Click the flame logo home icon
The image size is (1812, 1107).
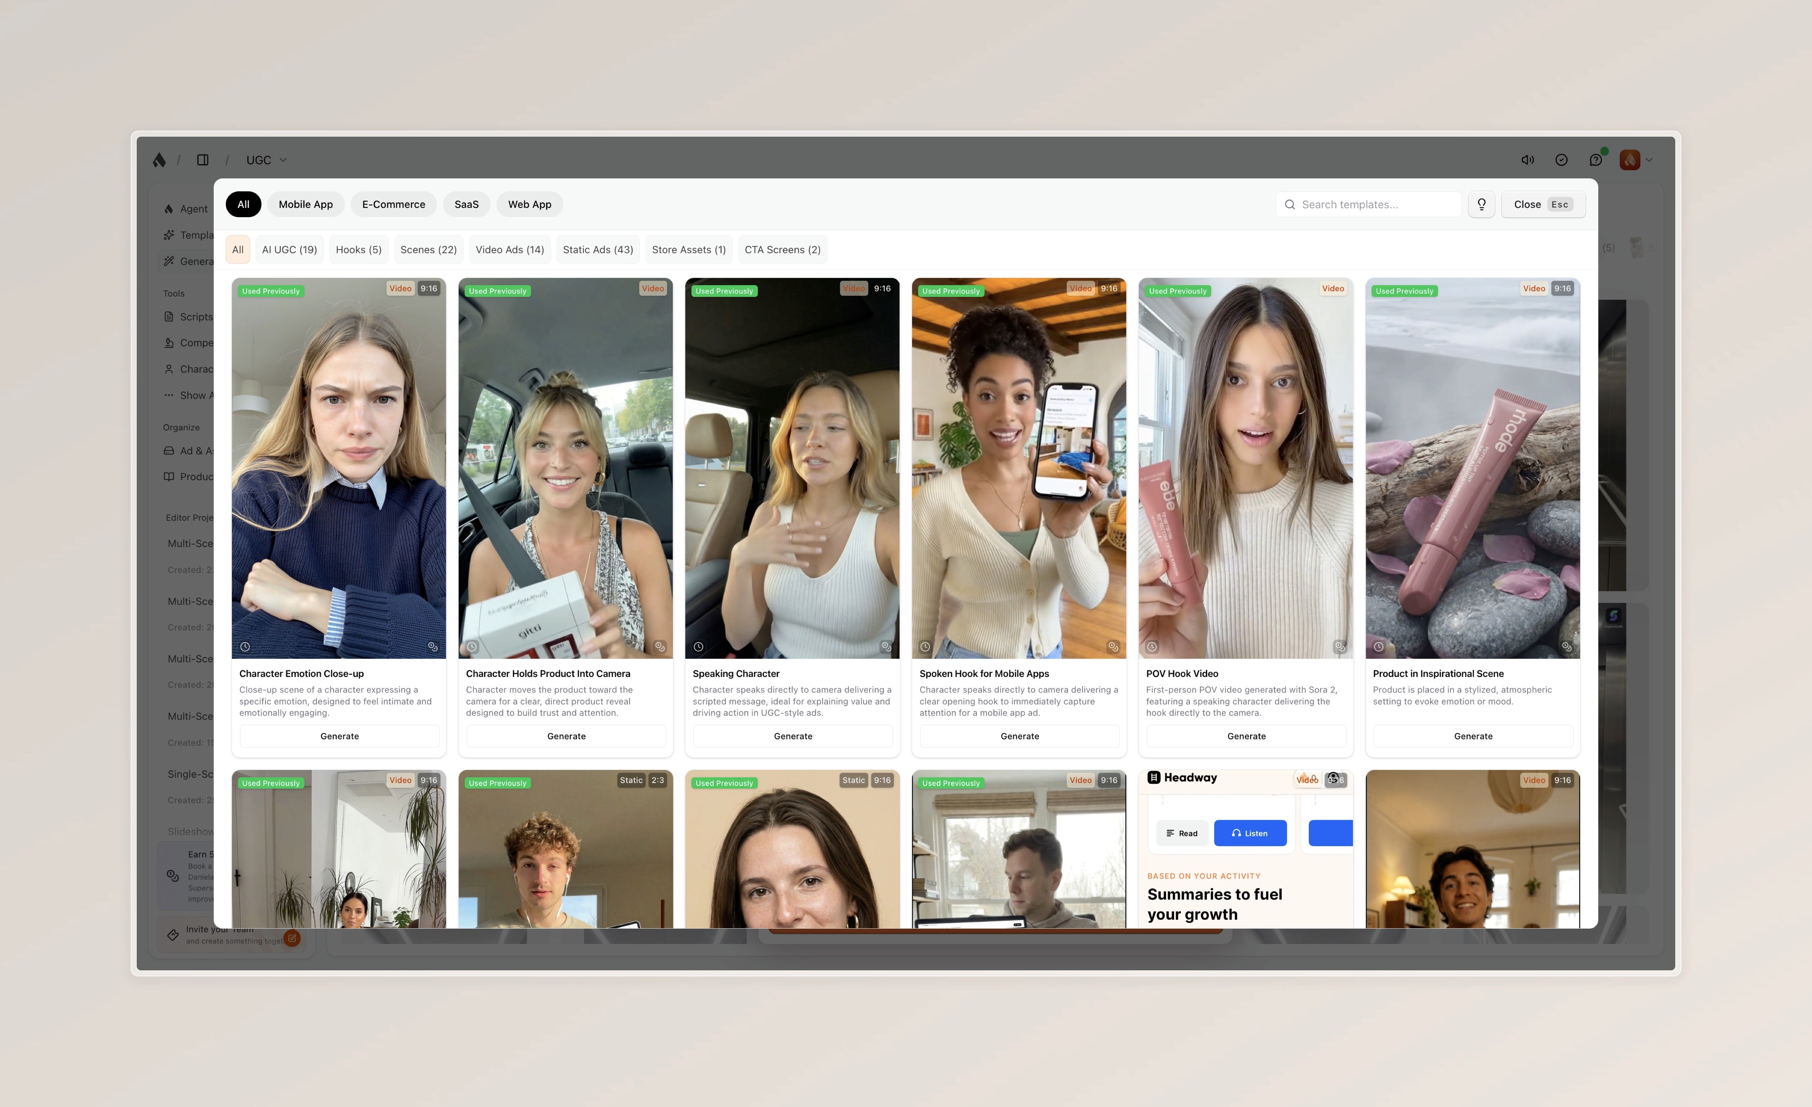159,159
